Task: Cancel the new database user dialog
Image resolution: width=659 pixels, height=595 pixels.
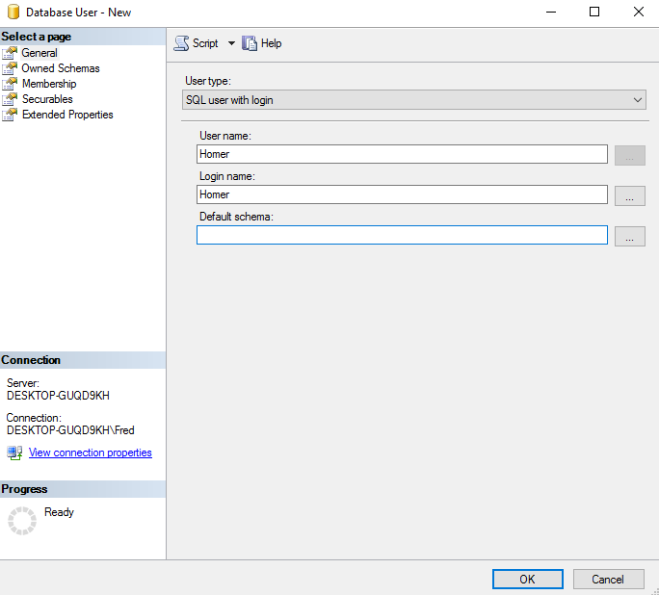Action: tap(608, 579)
